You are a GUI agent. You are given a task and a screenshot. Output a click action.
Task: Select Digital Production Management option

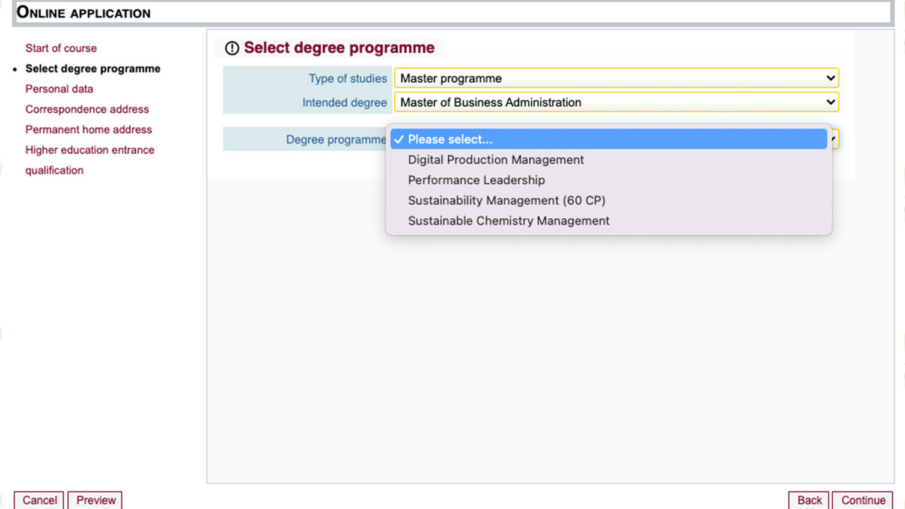point(496,160)
